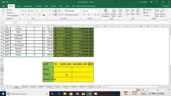Switch to the Insert ribbon tab
Image resolution: width=171 pixels, height=96 pixels.
tap(18, 6)
